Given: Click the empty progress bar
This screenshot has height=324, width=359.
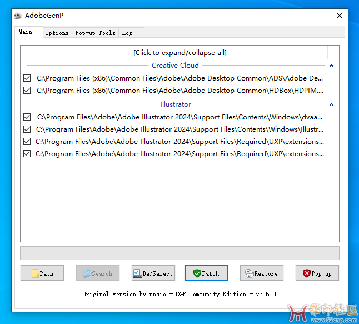Looking at the screenshot, I should coord(179,253).
